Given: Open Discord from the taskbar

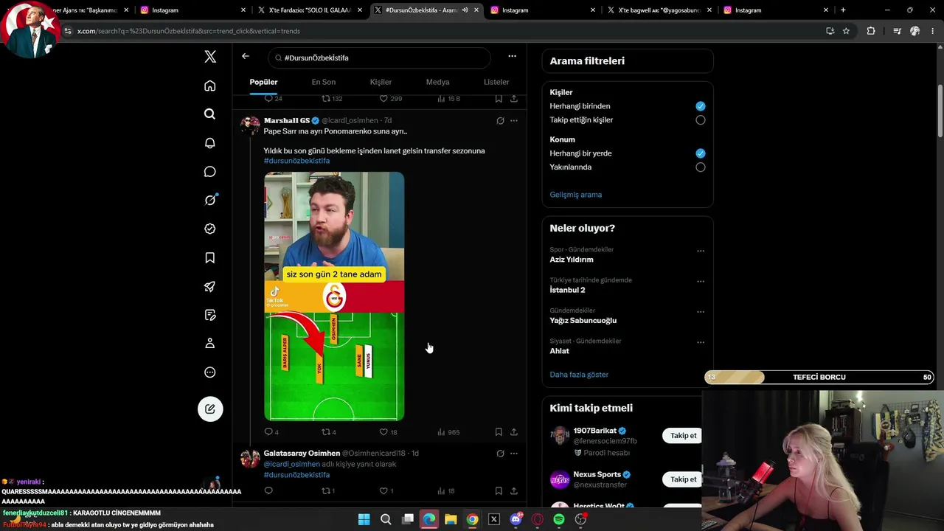Looking at the screenshot, I should pos(516,519).
